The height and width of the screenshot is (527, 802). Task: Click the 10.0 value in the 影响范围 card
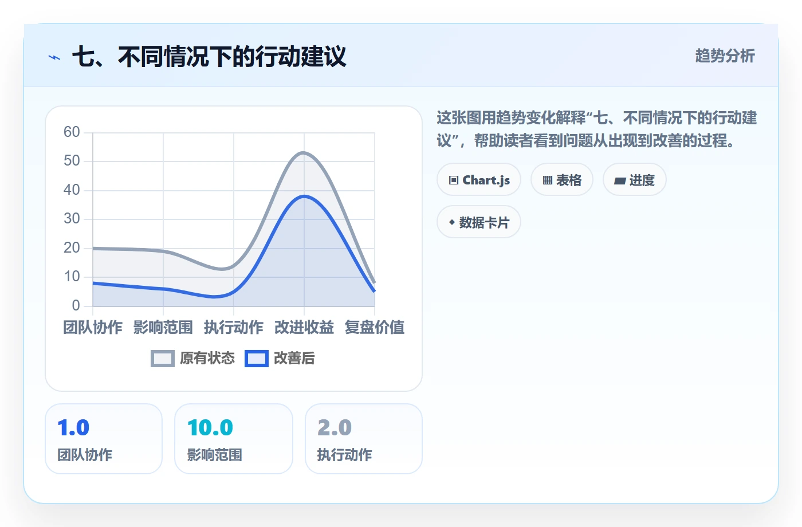pos(210,428)
